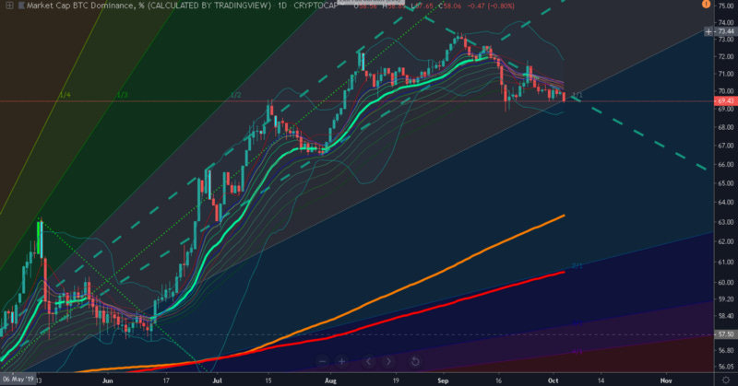Click the zoom out minus button
Image resolution: width=738 pixels, height=386 pixels.
tap(322, 361)
